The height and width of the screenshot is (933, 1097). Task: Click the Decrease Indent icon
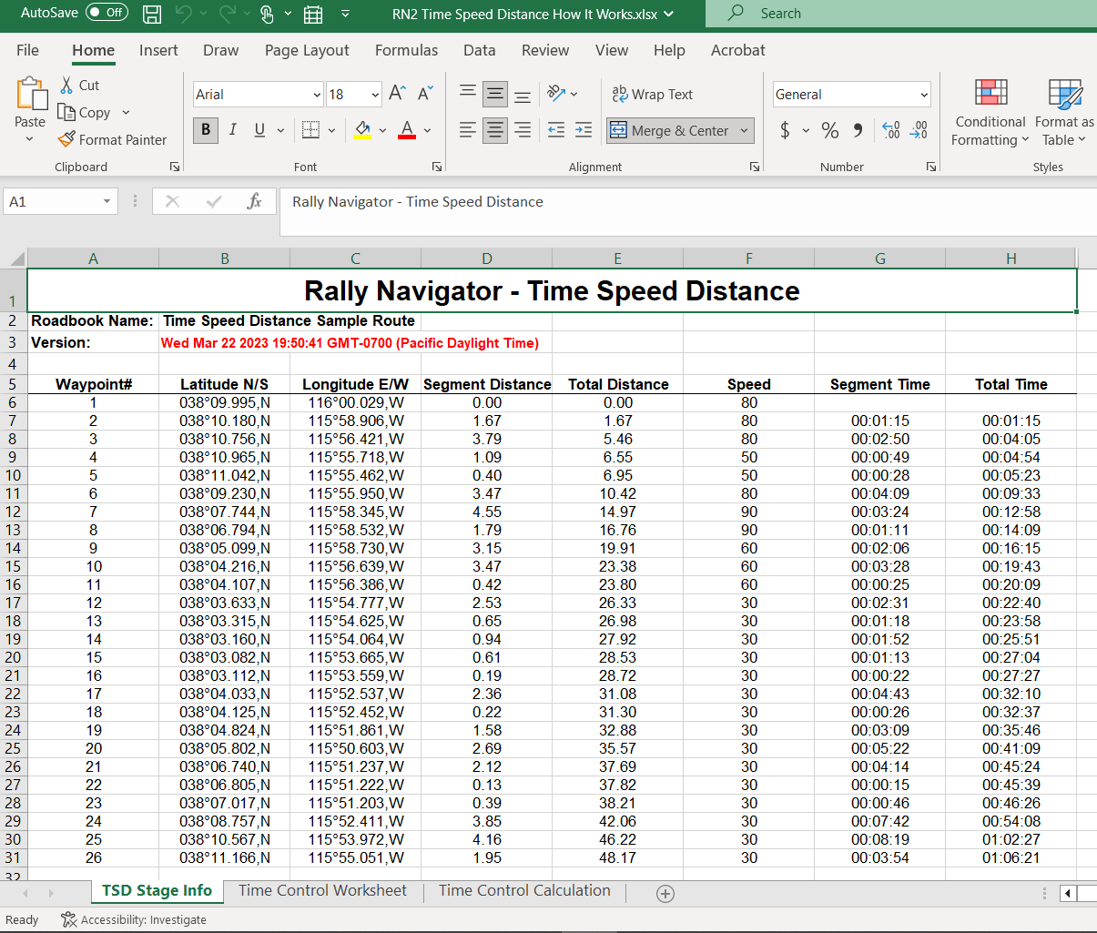(556, 129)
